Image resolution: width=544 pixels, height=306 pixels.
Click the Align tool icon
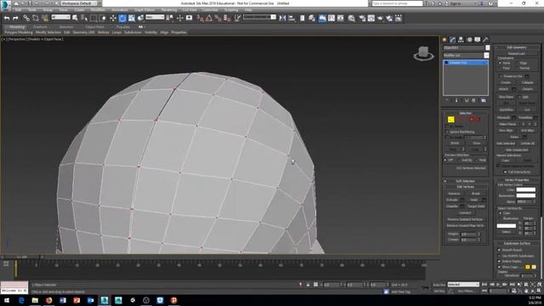pos(292,18)
